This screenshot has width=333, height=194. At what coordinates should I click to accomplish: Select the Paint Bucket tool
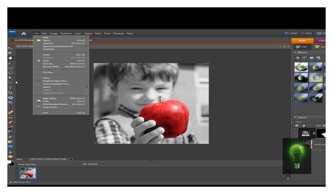[10, 137]
